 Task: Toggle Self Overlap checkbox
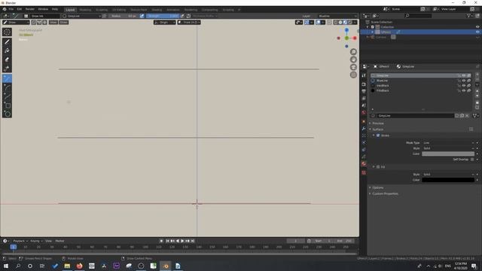(472, 160)
